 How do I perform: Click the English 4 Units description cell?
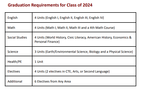pyautogui.click(x=84, y=17)
